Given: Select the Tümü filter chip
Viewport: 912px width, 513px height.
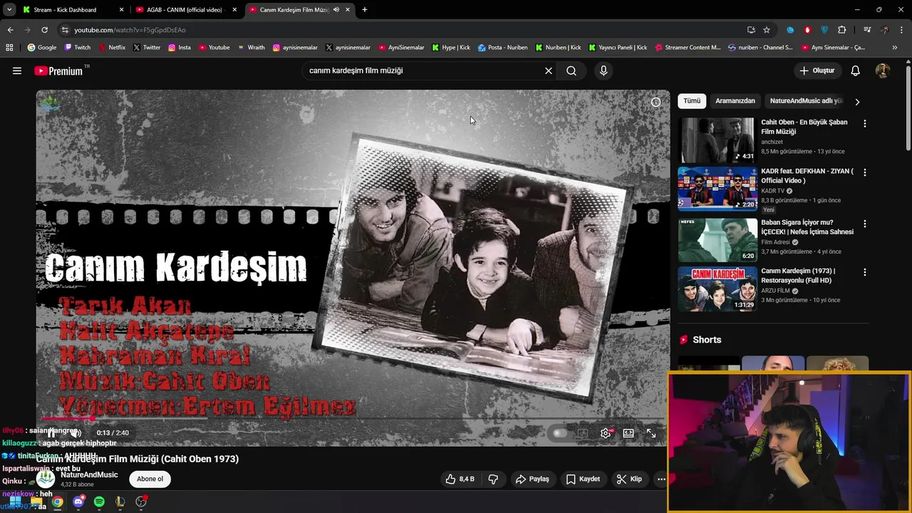Looking at the screenshot, I should (x=692, y=101).
